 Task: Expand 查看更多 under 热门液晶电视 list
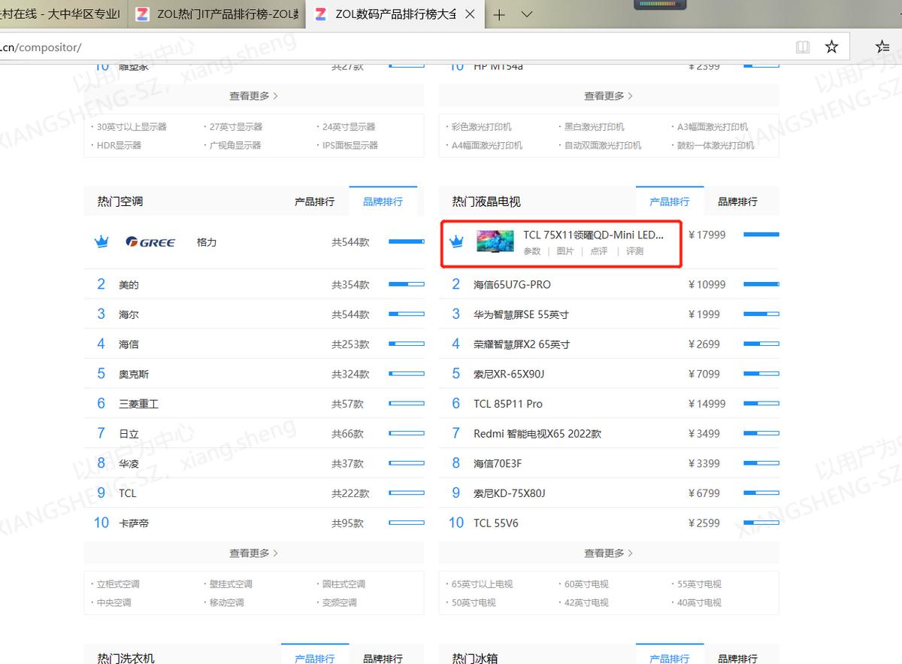[x=608, y=553]
